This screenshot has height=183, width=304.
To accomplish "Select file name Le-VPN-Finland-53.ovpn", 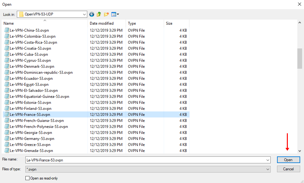I will coord(31,108).
